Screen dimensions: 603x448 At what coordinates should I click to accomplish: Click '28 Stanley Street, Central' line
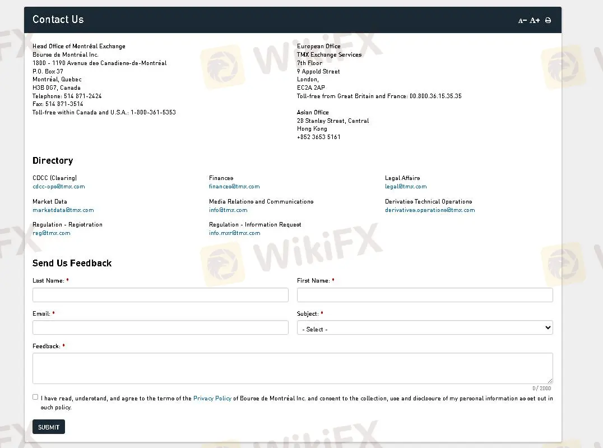coord(333,121)
